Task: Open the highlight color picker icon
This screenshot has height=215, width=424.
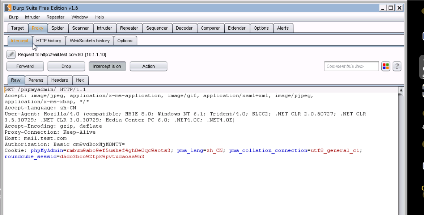Action: [x=386, y=66]
